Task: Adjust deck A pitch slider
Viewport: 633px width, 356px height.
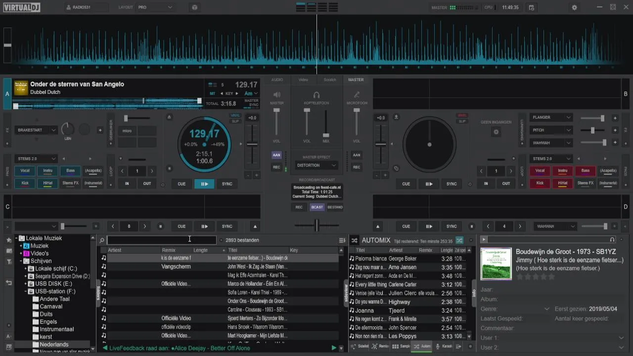Action: (x=252, y=144)
